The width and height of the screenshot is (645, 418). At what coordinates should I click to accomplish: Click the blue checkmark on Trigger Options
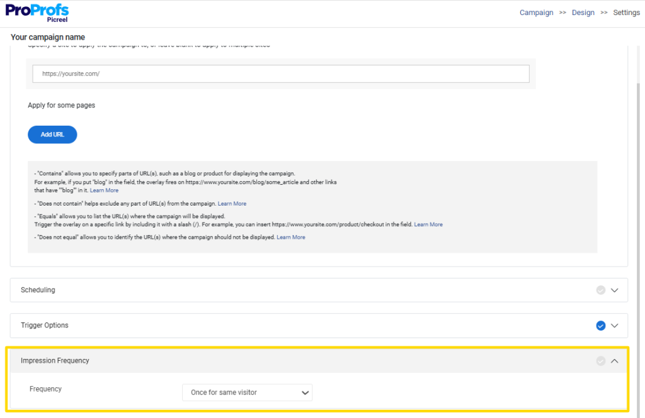tap(600, 326)
